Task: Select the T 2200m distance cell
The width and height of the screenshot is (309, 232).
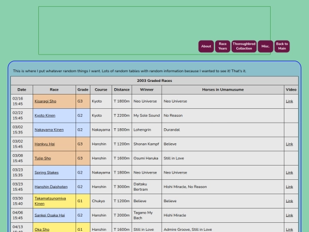Action: 122,115
